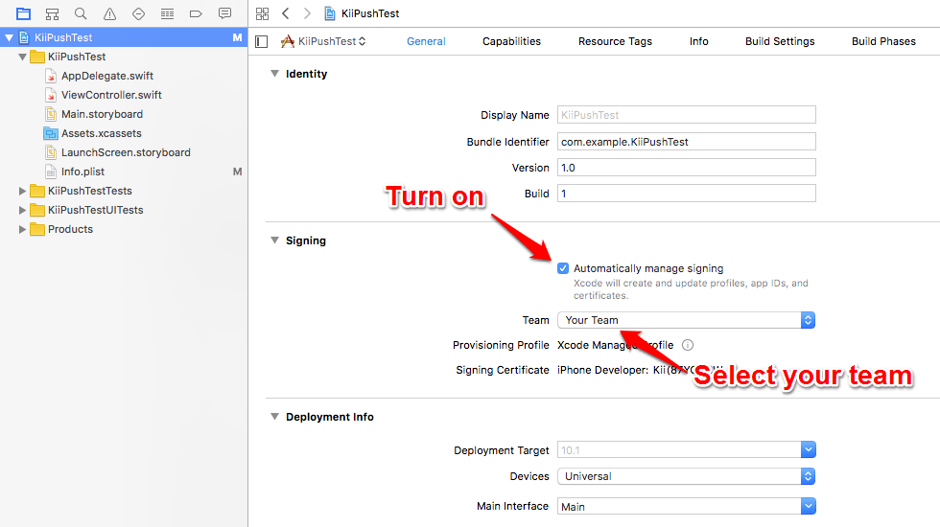Open the Find navigator magnifier icon
940x527 pixels.
pos(81,13)
